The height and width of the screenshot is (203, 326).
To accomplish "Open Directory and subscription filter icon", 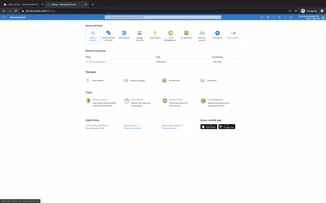I will 268,17.
